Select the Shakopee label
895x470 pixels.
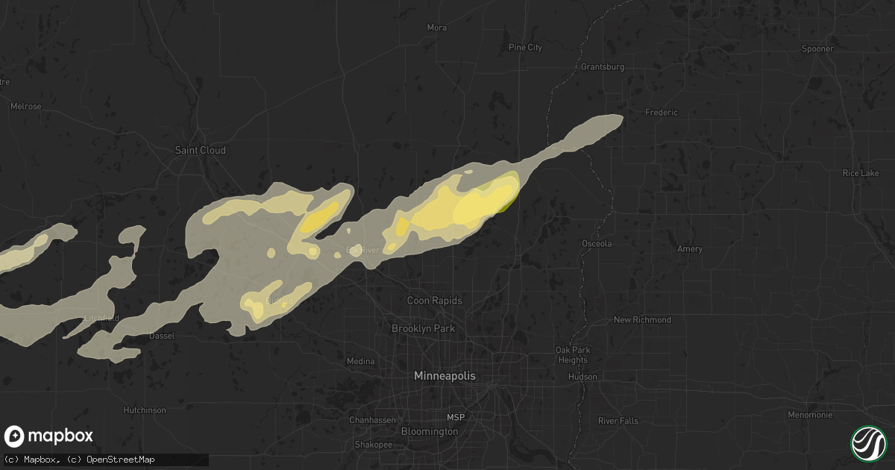click(373, 445)
